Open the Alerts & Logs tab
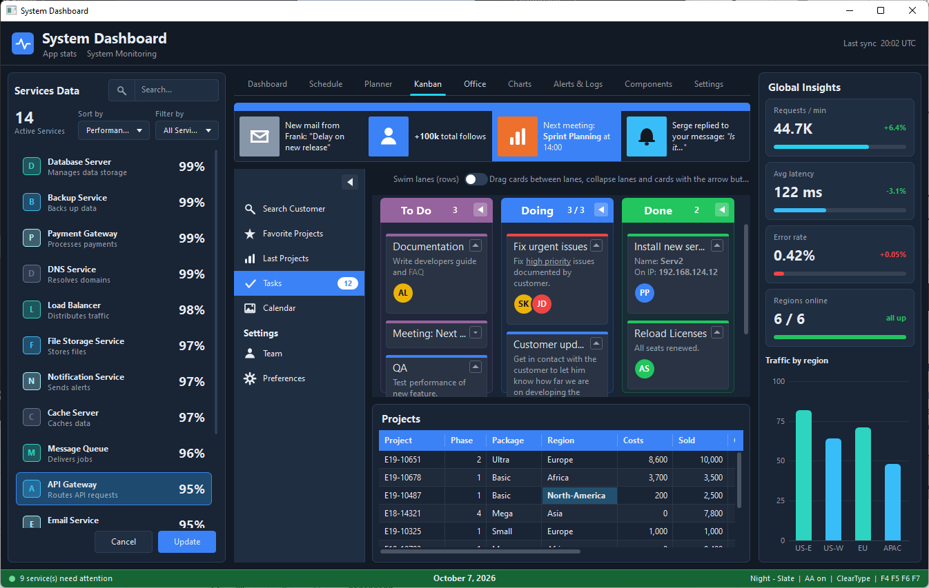The height and width of the screenshot is (588, 929). click(x=578, y=84)
